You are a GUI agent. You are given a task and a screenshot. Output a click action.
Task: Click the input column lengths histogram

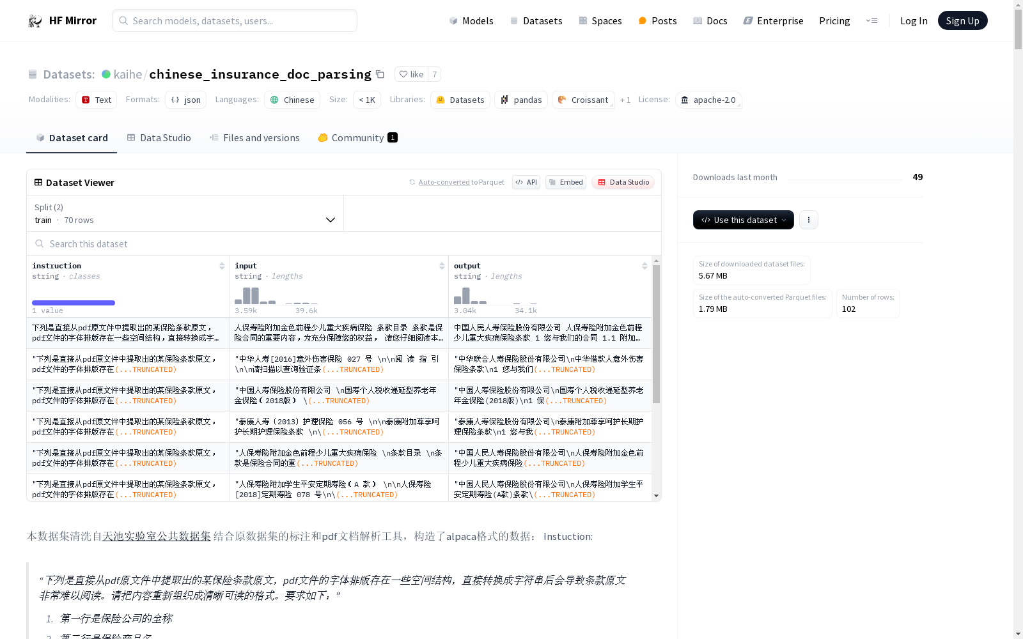pos(276,296)
